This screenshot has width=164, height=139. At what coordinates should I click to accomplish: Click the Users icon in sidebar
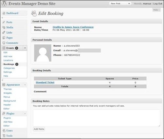point(4,131)
